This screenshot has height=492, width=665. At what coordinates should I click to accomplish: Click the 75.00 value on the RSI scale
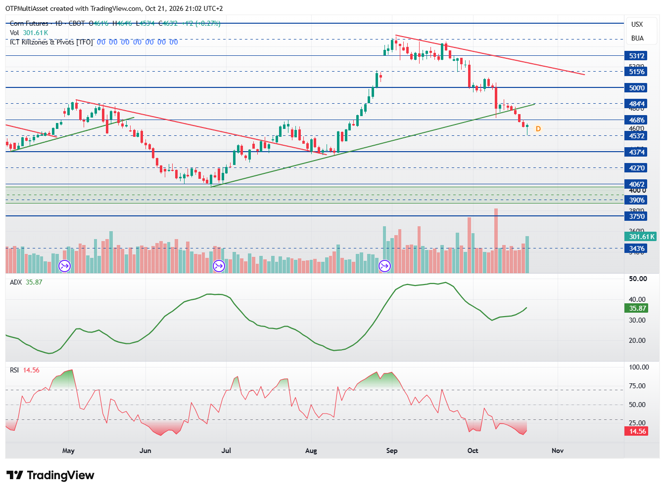[x=637, y=386]
